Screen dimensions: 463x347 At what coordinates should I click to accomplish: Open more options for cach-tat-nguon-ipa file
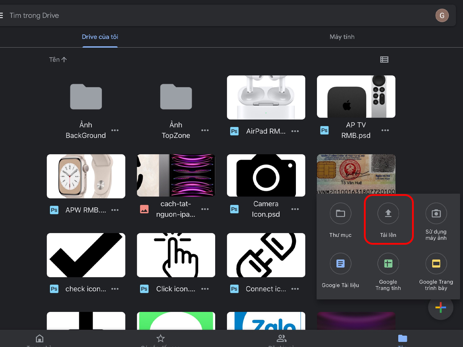click(205, 209)
